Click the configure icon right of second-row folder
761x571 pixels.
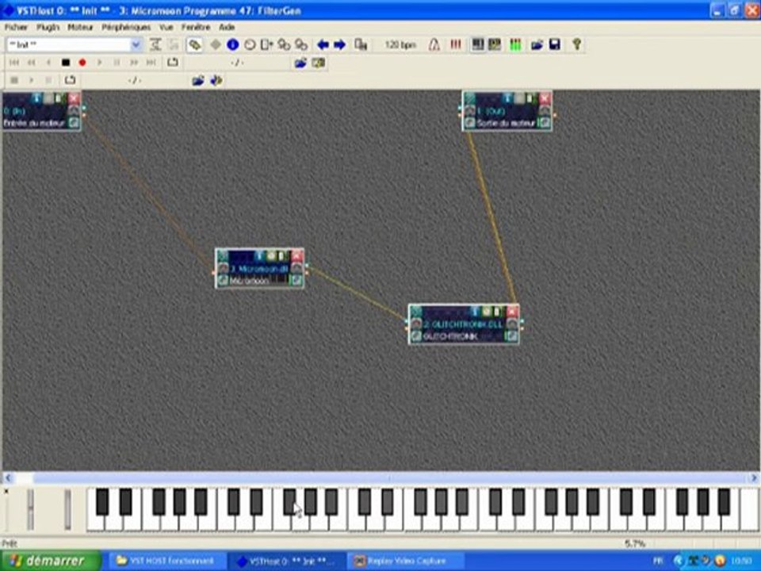pyautogui.click(x=319, y=63)
